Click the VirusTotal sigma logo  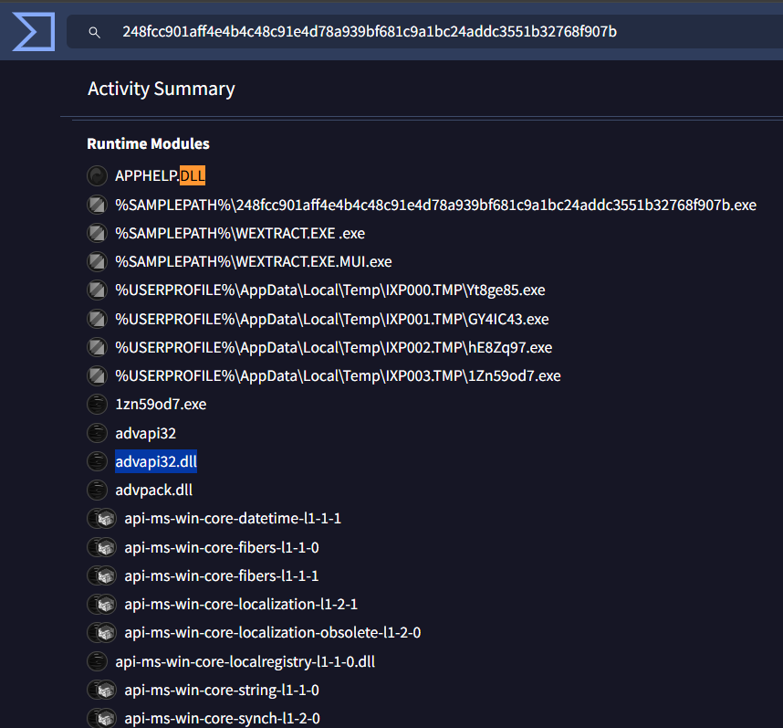tap(34, 31)
